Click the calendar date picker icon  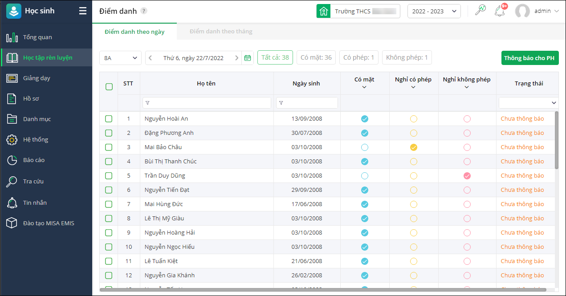248,58
